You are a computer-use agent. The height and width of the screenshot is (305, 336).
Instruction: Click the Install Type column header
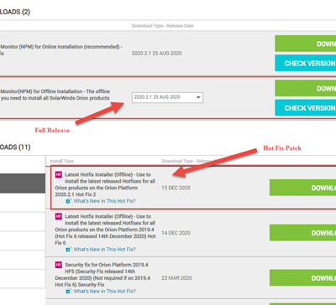tap(61, 161)
